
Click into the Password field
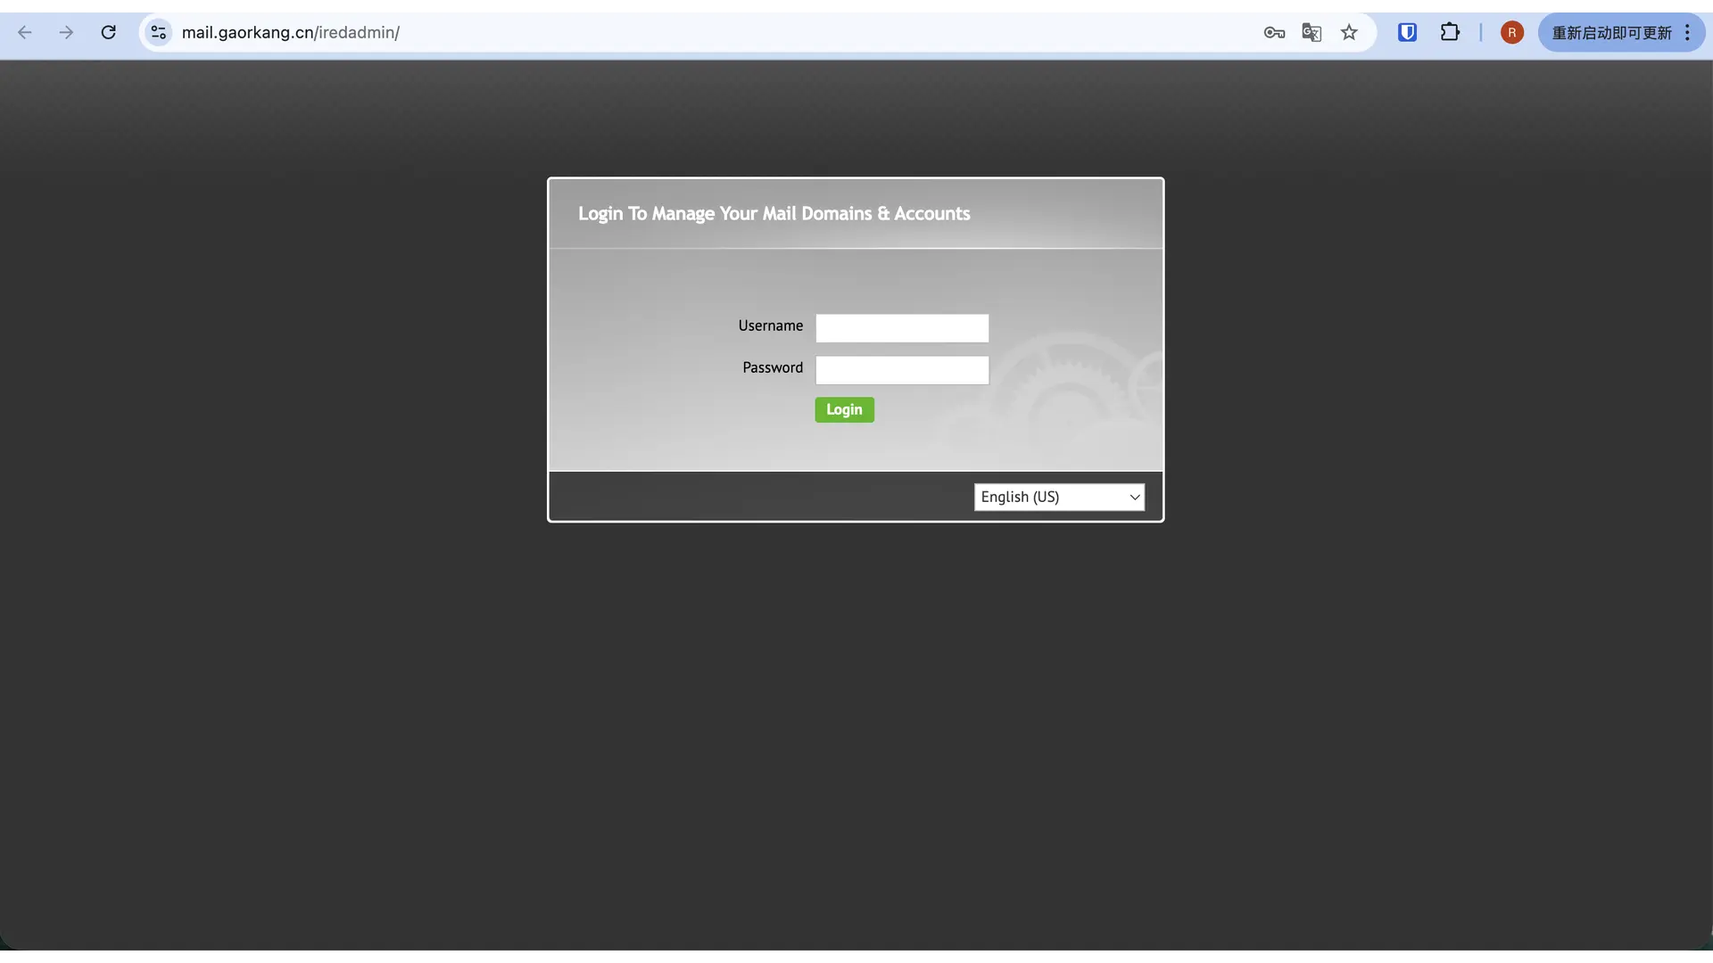(902, 370)
